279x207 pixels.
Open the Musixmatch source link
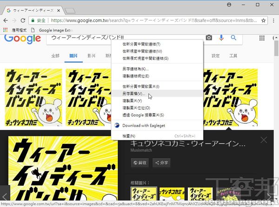[x=141, y=150]
